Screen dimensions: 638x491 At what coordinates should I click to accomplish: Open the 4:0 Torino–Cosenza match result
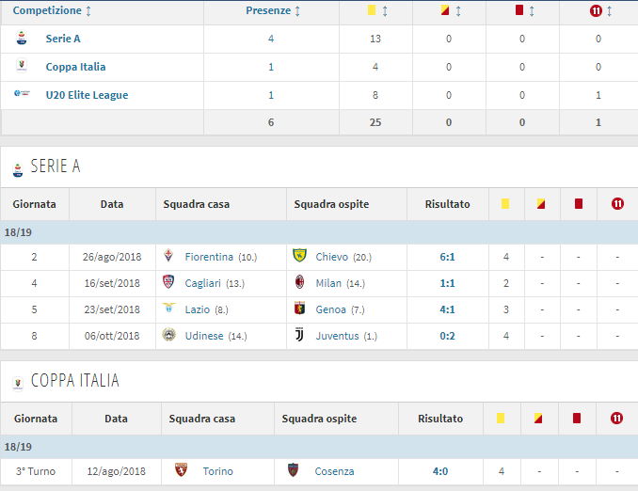[440, 471]
